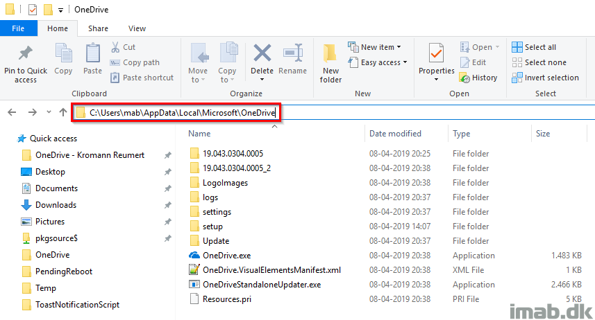Click Select none in ribbon
The width and height of the screenshot is (595, 320).
pos(539,62)
